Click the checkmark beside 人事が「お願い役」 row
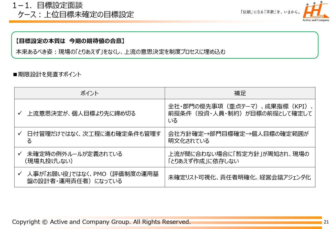 point(20,174)
